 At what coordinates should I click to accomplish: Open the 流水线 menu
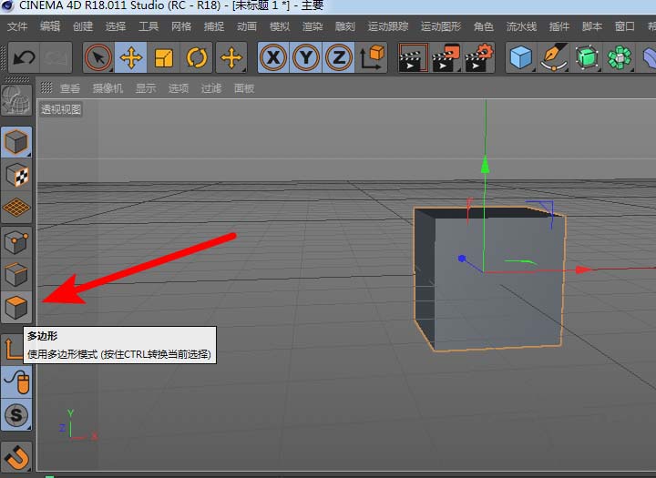click(x=521, y=26)
